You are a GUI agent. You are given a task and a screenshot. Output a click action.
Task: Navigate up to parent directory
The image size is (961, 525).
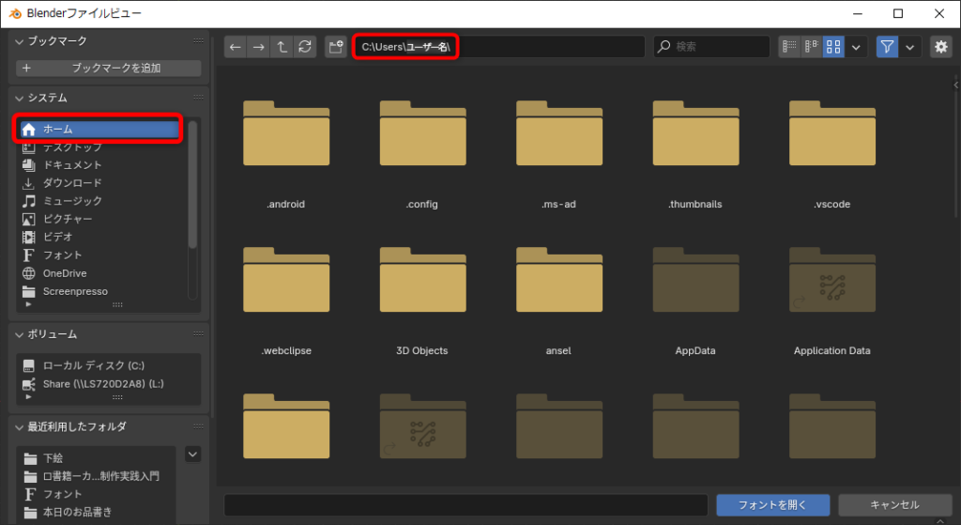[x=282, y=47]
